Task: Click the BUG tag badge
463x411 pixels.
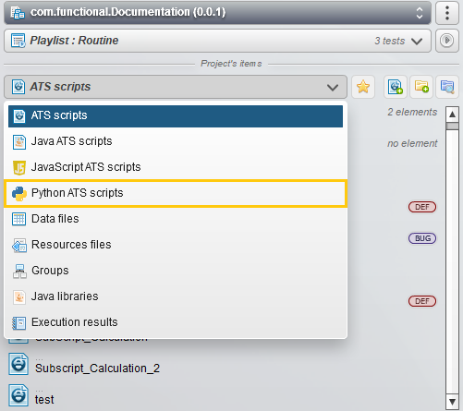Action: click(422, 238)
